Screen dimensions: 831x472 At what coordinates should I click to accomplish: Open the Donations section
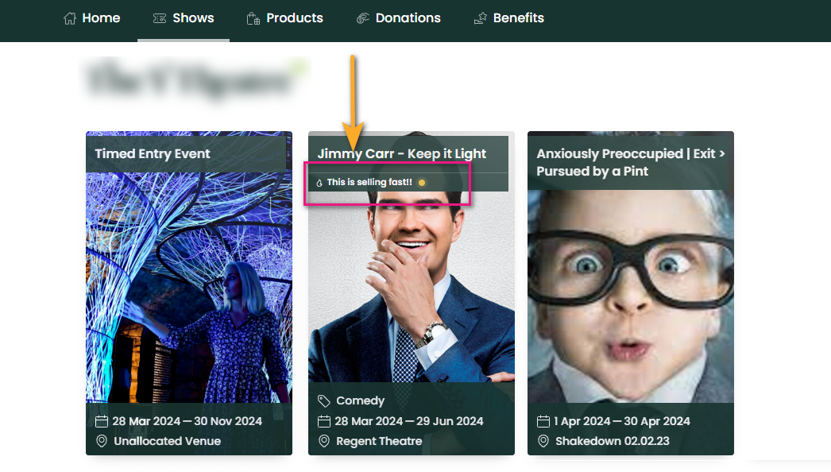[x=399, y=18]
